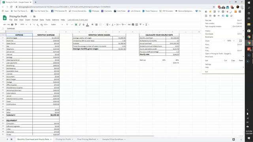Toggle strikethrough formatting
The image size is (253, 142).
tap(83, 24)
